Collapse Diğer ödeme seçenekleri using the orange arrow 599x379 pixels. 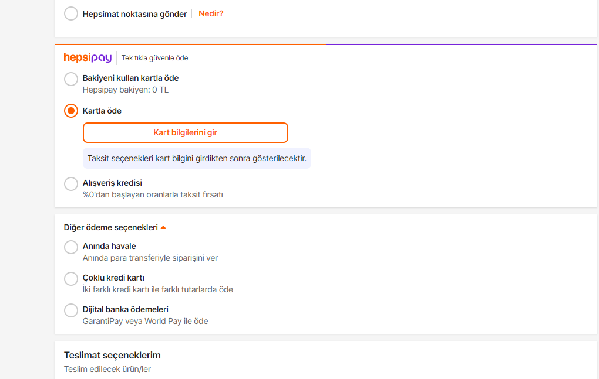(x=163, y=227)
